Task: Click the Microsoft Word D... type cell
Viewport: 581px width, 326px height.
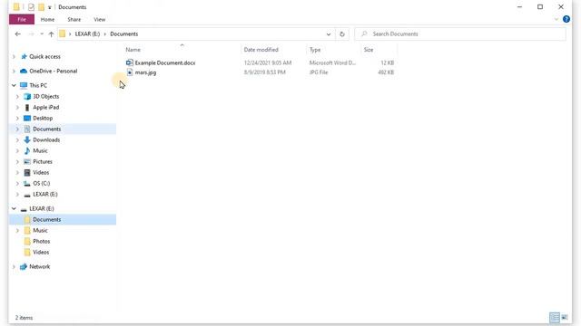Action: [x=332, y=62]
